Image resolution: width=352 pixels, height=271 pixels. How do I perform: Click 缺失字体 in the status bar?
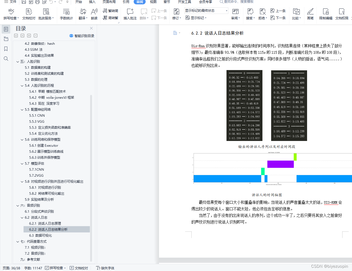point(105,268)
